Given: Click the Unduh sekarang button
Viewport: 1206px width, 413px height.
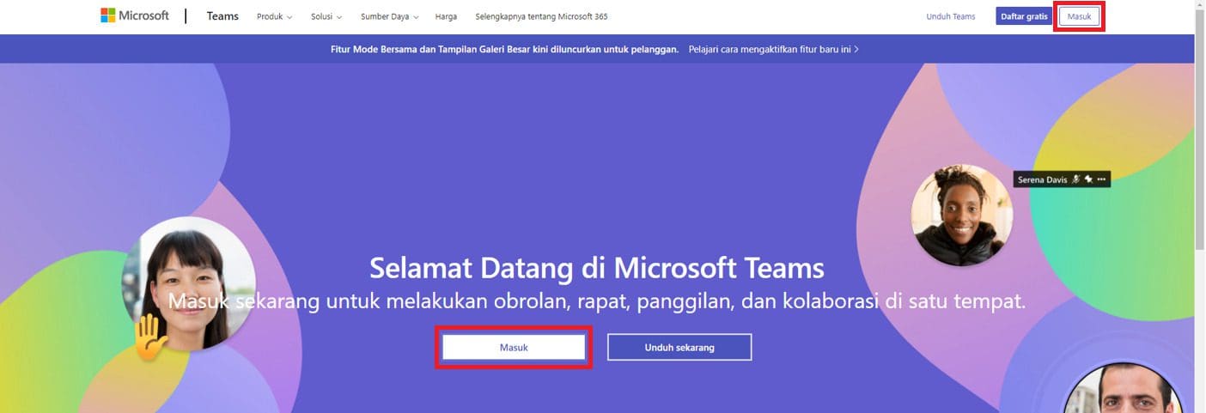Looking at the screenshot, I should click(679, 348).
